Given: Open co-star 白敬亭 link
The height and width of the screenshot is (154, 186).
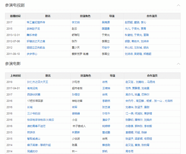Looking at the screenshot, I should tap(129, 126).
